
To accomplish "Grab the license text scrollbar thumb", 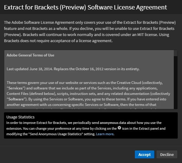I will (176, 53).
